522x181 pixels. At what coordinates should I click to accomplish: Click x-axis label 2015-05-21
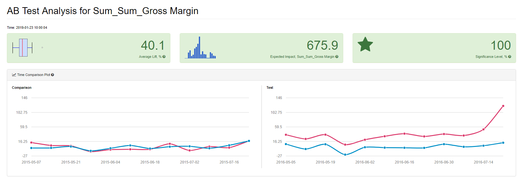click(x=71, y=162)
